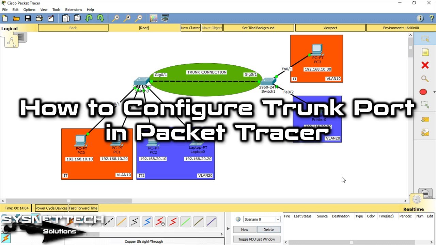Undo last action with green arrow
This screenshot has height=245, width=436.
pyautogui.click(x=89, y=18)
